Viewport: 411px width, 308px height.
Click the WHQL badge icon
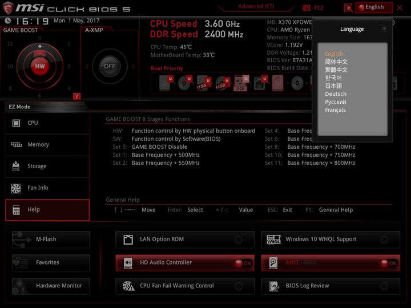(x=273, y=240)
